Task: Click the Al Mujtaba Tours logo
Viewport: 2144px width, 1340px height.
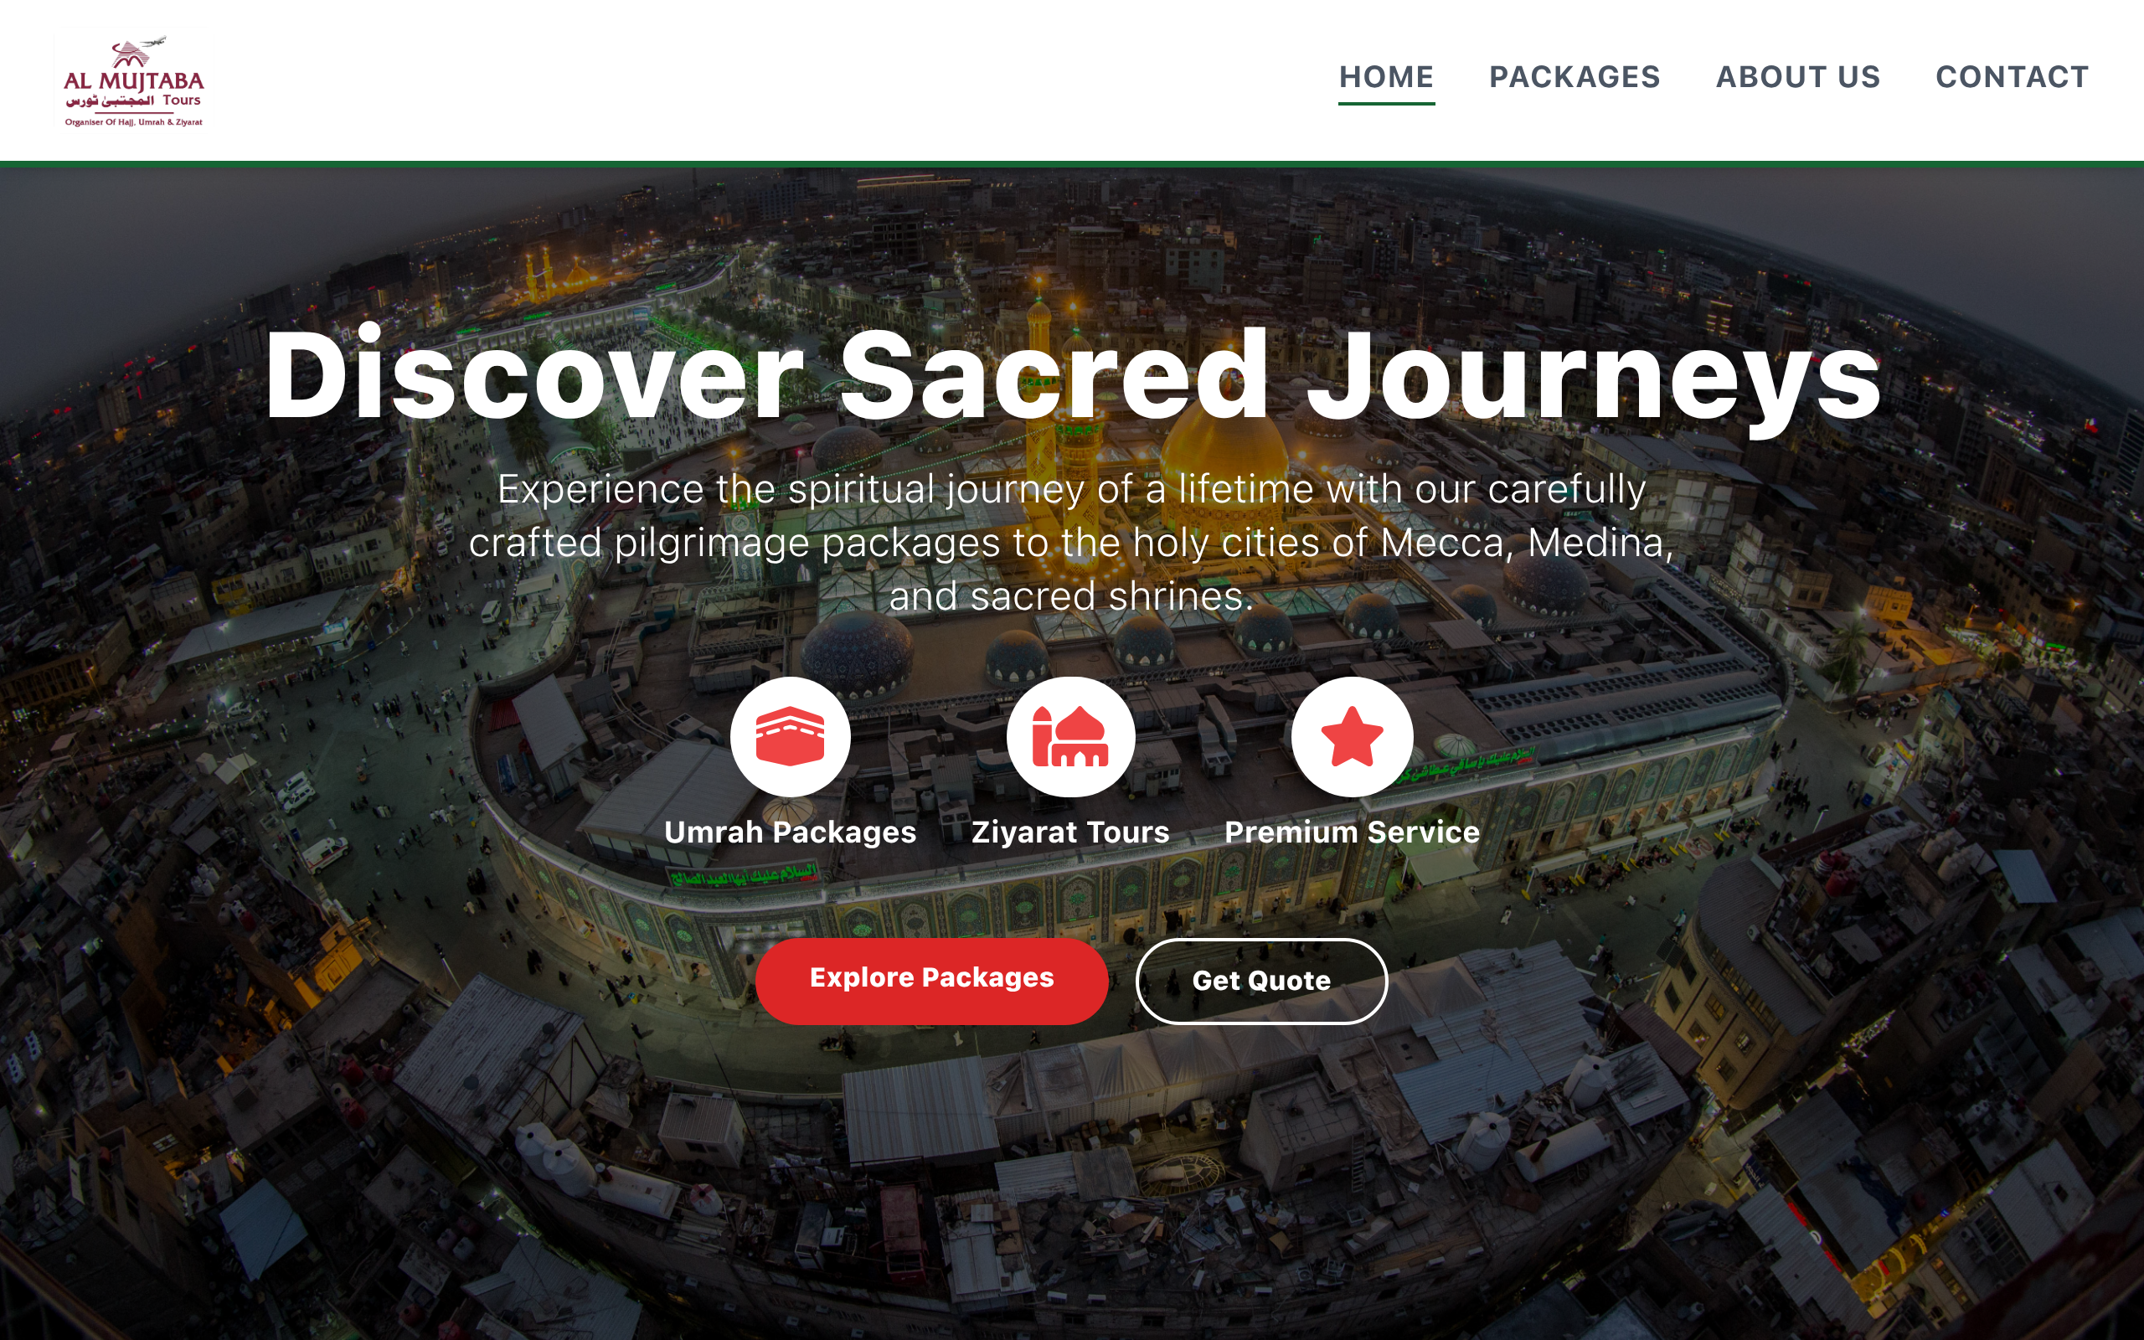Action: click(x=134, y=81)
